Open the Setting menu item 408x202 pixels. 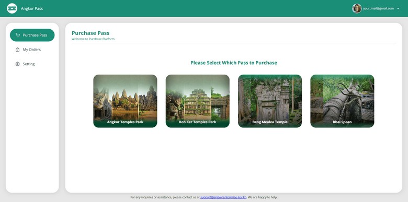(x=32, y=64)
